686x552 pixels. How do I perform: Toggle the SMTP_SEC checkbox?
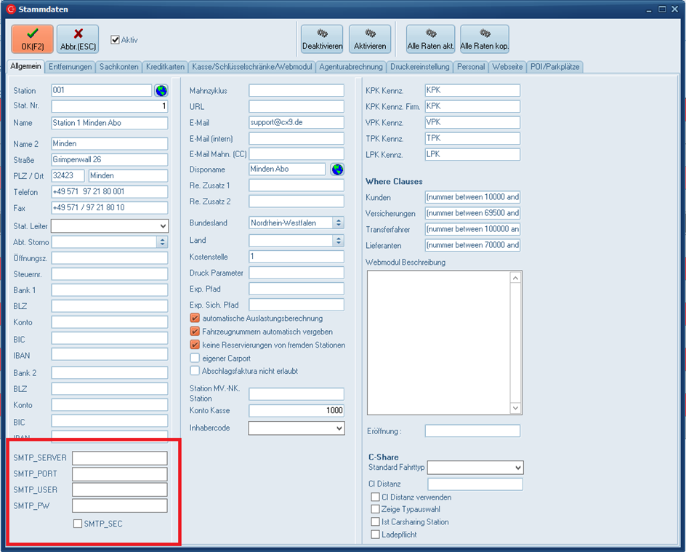coord(78,524)
